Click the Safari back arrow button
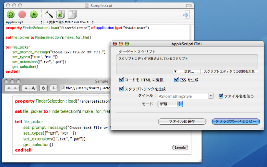Screen dimensions: 267x167 pyautogui.click(x=8, y=88)
